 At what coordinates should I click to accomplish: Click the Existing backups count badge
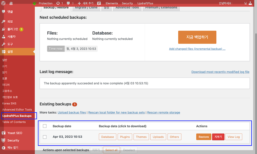coord(75,104)
